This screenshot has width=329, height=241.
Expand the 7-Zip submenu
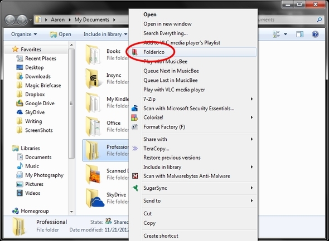click(251, 99)
